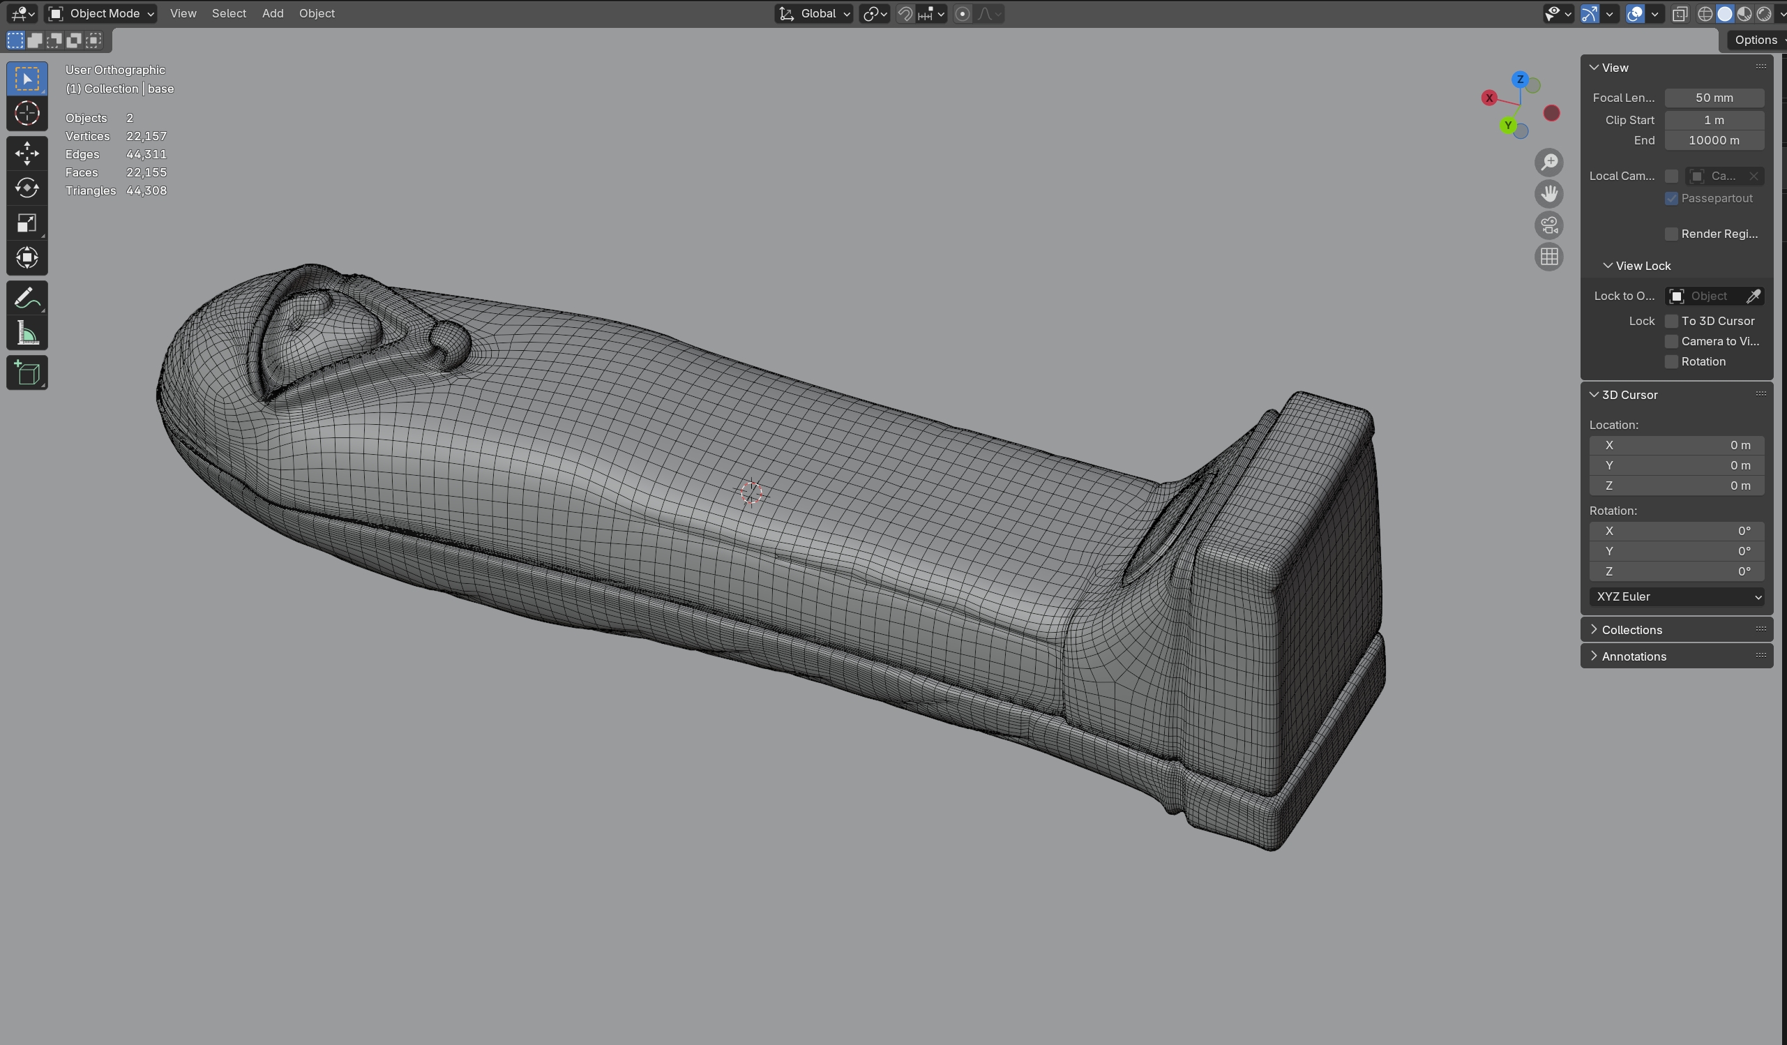
Task: Open the Select menu
Action: coord(228,13)
